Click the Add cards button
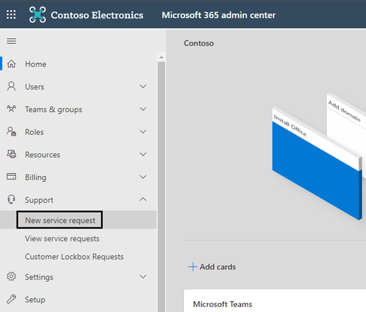This screenshot has width=366, height=312. tap(212, 266)
